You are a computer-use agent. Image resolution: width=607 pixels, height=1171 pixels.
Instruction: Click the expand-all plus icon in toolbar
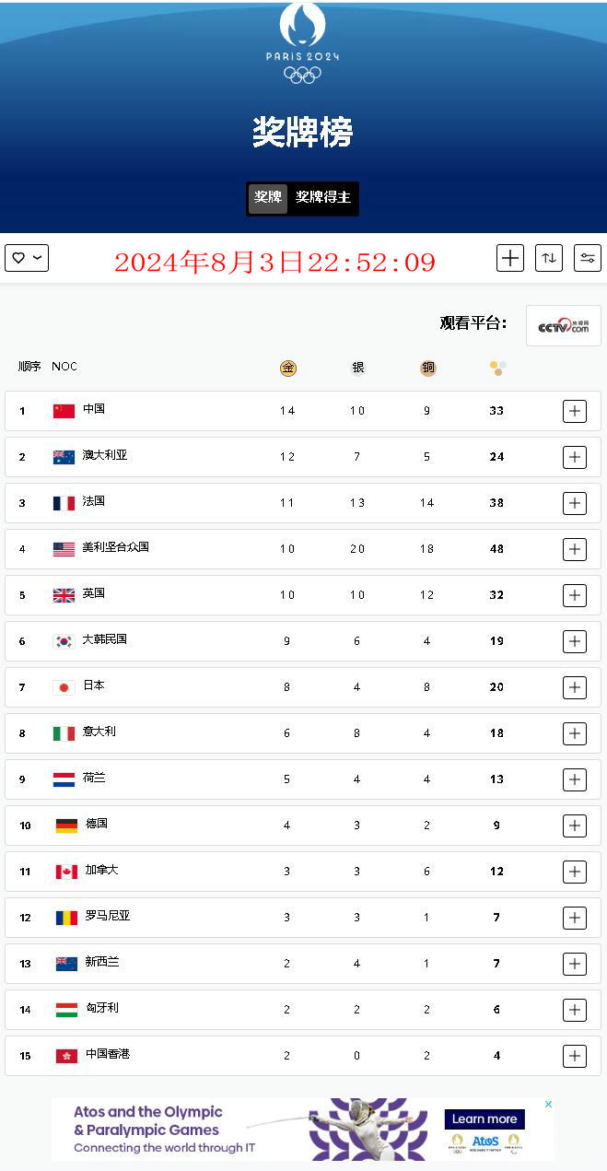pyautogui.click(x=509, y=258)
